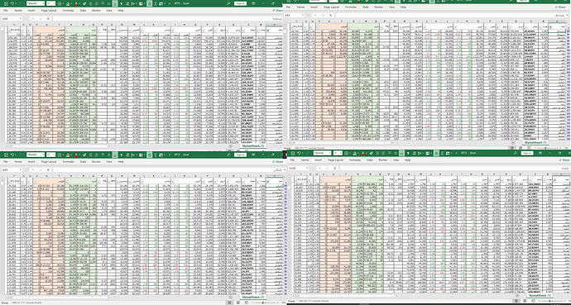Click AutoSum icon in bottom-left Excel window
The width and height of the screenshot is (571, 305).
pyautogui.click(x=156, y=155)
